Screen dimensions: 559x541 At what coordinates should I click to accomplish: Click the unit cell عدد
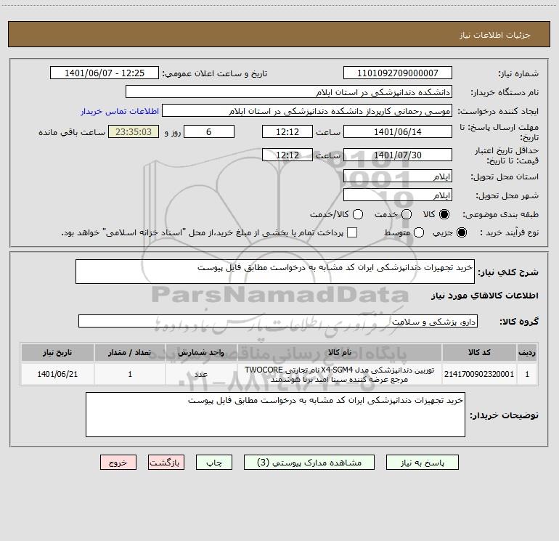(201, 374)
